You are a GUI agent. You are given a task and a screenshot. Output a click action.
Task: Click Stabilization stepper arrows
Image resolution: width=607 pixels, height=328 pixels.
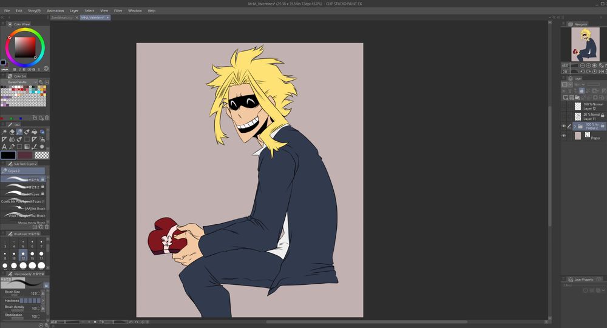[39, 316]
